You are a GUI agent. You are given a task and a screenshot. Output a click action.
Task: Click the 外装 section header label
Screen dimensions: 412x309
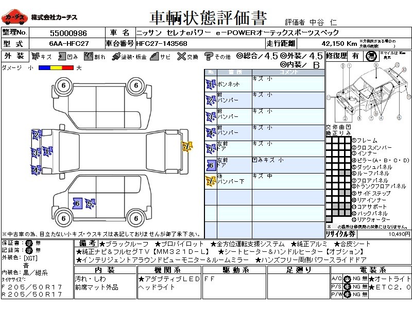point(14,56)
